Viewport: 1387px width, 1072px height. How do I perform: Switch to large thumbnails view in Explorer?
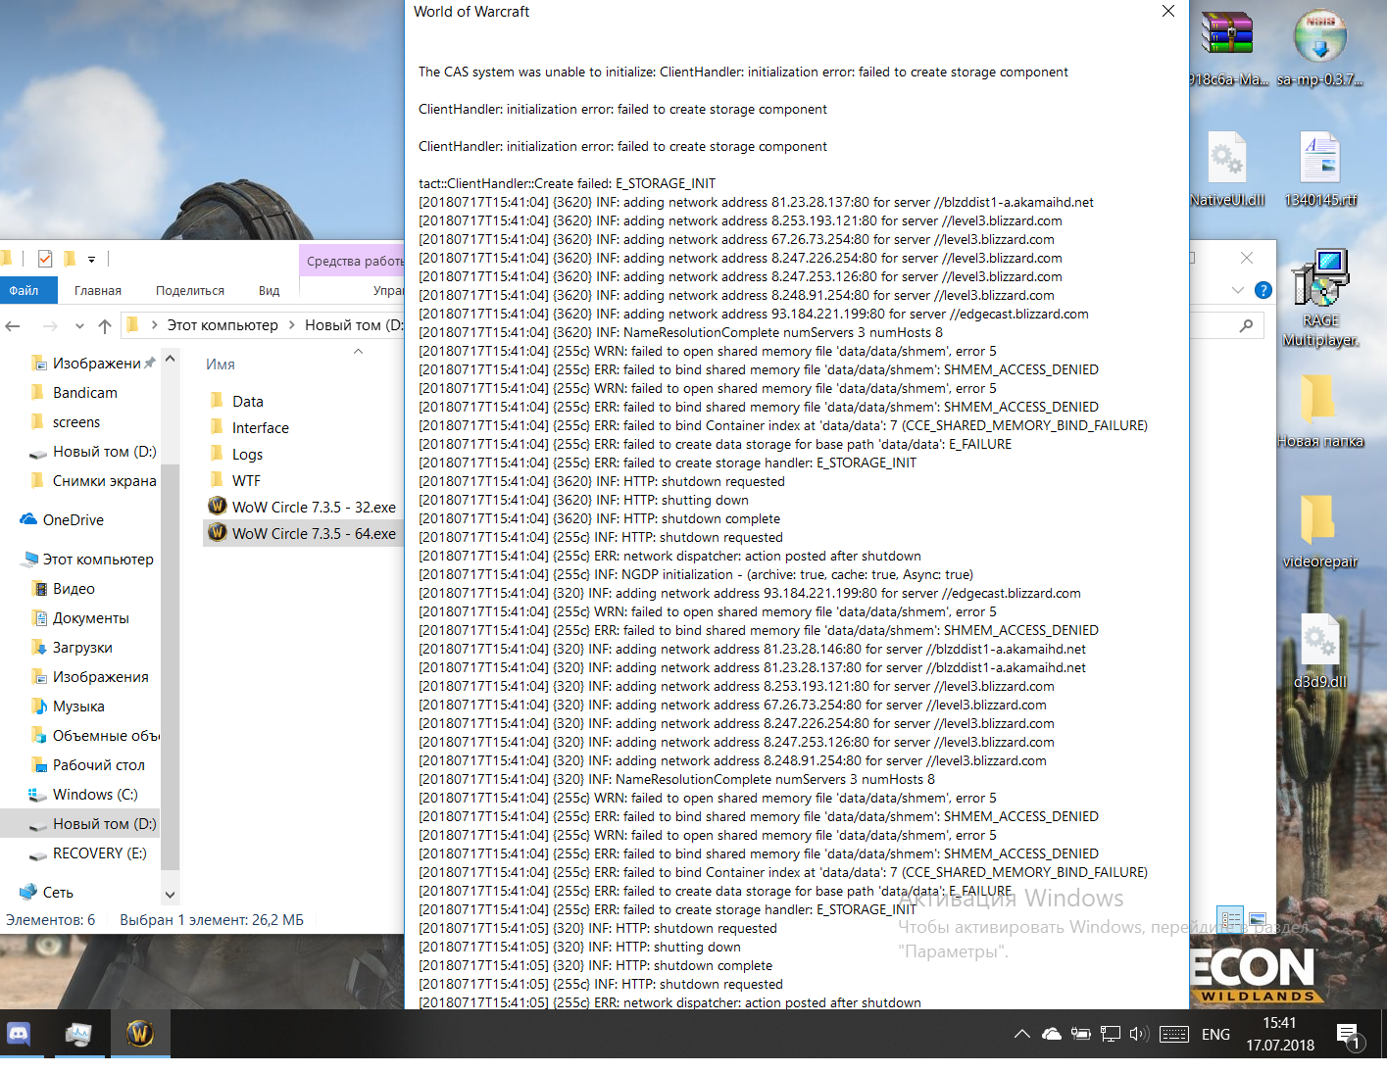tap(1258, 920)
